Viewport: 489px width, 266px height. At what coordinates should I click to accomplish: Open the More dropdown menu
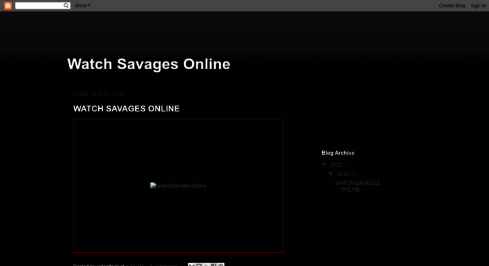(x=82, y=6)
